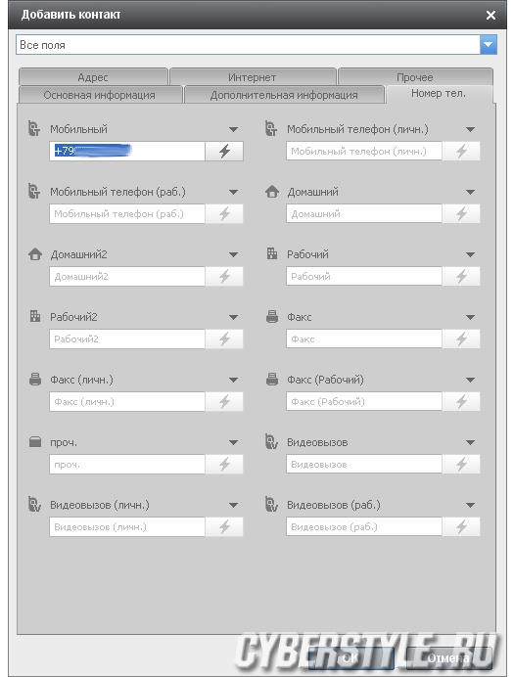Click lightning button beside проч. field
The height and width of the screenshot is (677, 514).
pyautogui.click(x=224, y=464)
